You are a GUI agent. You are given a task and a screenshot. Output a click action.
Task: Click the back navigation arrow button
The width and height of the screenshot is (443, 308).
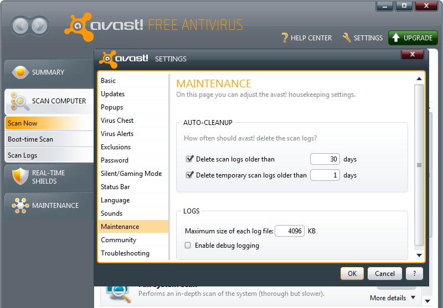(x=20, y=26)
